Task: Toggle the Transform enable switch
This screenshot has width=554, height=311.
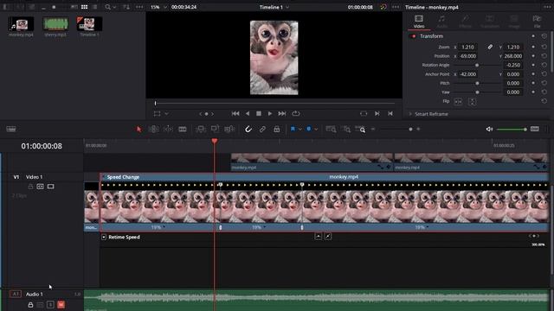Action: pos(412,36)
